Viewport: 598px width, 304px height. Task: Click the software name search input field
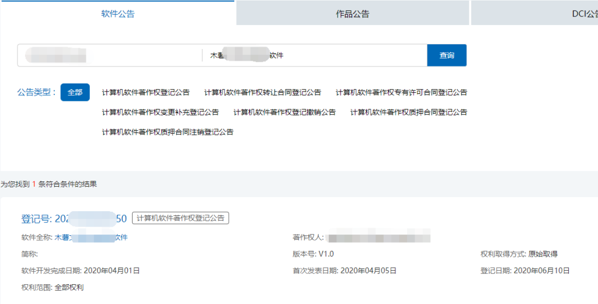315,55
